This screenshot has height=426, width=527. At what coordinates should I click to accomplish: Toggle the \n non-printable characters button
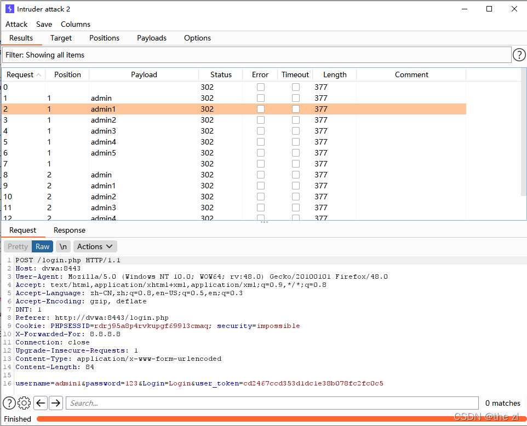tap(63, 246)
